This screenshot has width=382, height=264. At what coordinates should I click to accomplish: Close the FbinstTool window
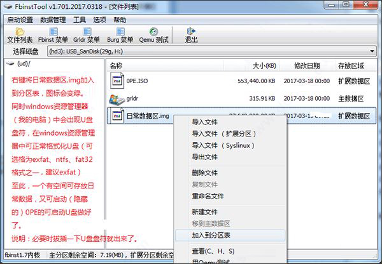click(x=365, y=5)
